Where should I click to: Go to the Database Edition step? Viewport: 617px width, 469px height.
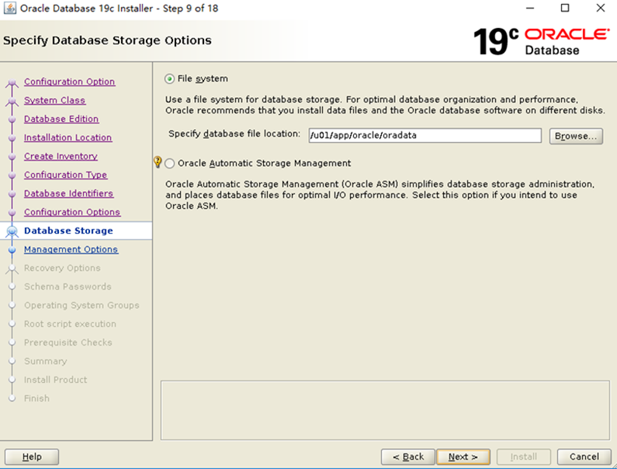61,119
